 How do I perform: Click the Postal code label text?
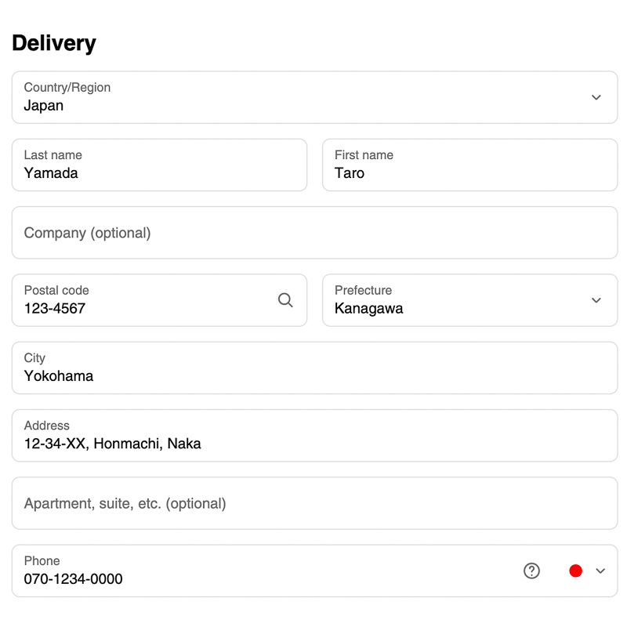pyautogui.click(x=56, y=290)
